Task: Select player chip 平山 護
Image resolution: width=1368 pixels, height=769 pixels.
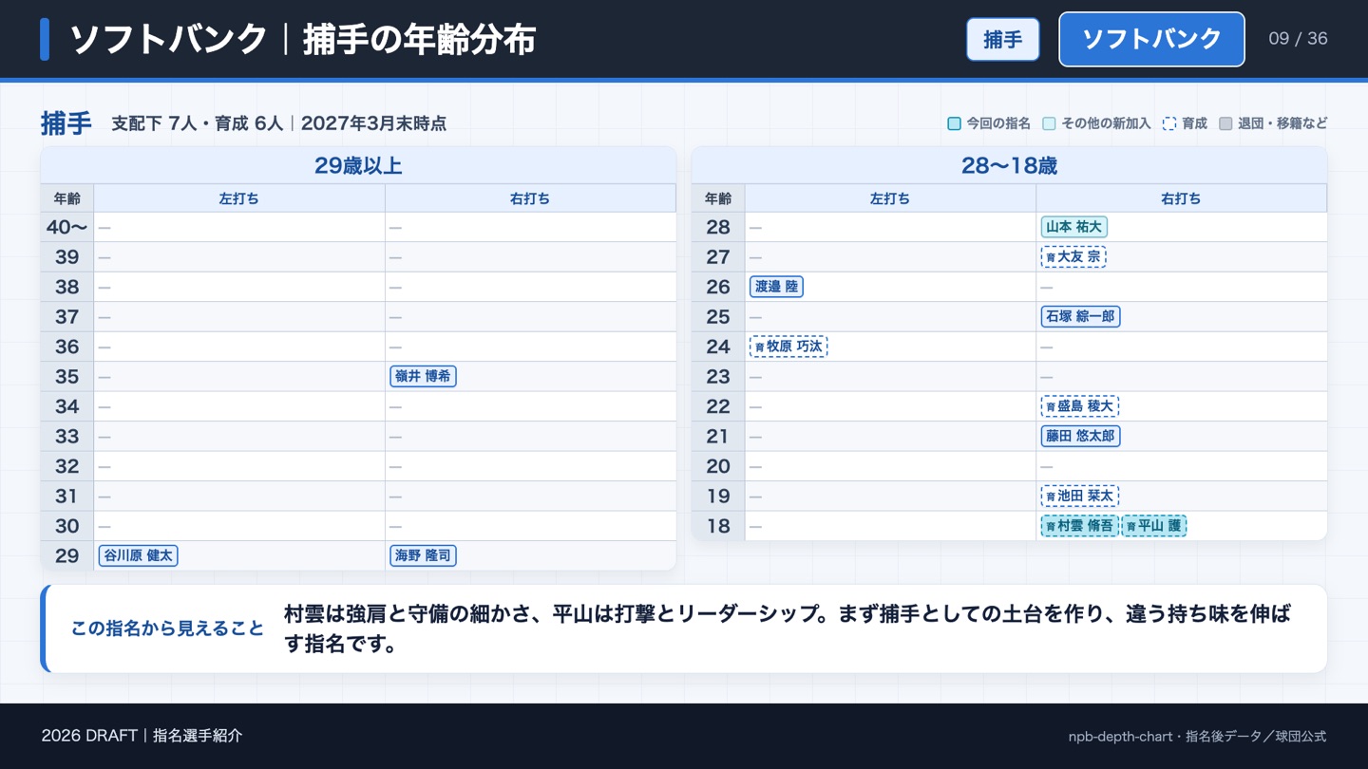Action: [x=1154, y=525]
